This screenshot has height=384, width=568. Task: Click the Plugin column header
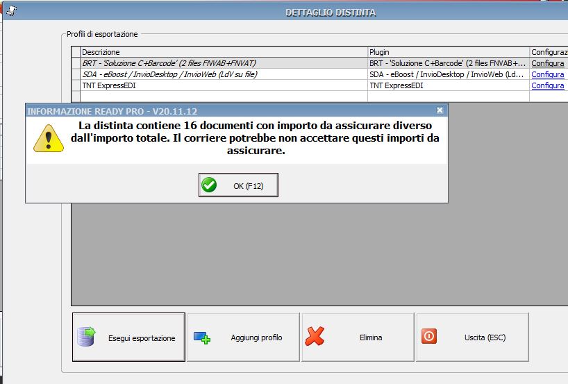pos(449,52)
